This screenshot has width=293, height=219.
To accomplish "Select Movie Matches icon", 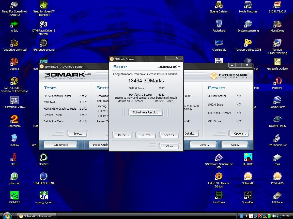I will [x=248, y=7].
